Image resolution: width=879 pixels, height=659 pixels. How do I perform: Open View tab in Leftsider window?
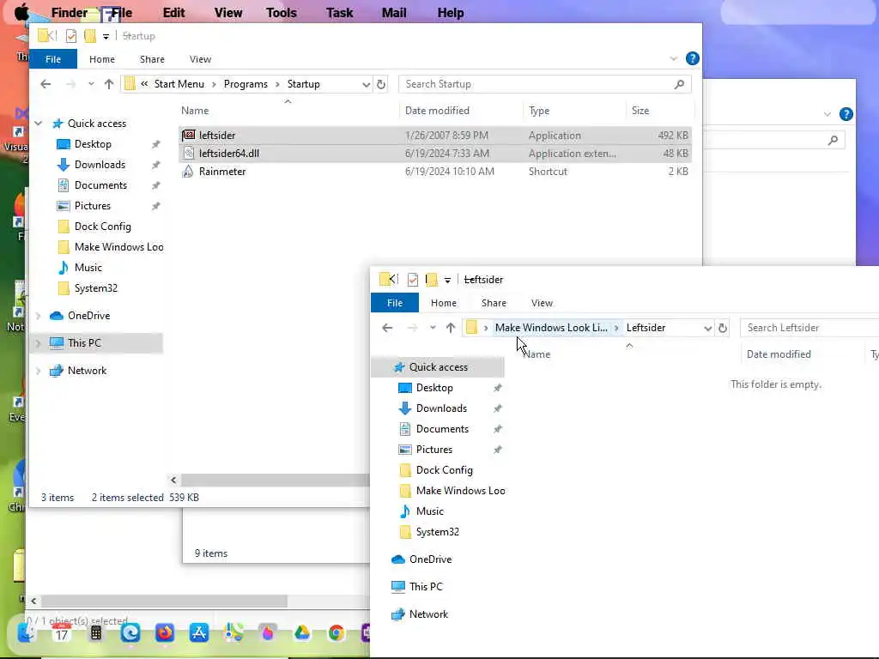[x=542, y=303]
